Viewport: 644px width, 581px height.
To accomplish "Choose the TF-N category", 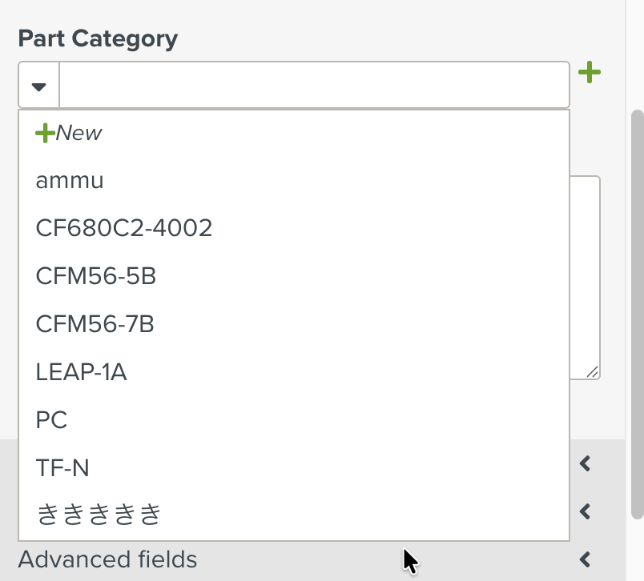I will pos(294,467).
